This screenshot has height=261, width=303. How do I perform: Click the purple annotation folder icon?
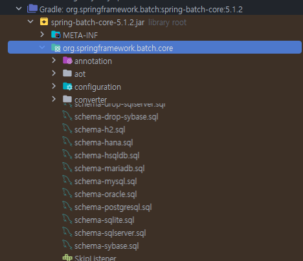[67, 61]
